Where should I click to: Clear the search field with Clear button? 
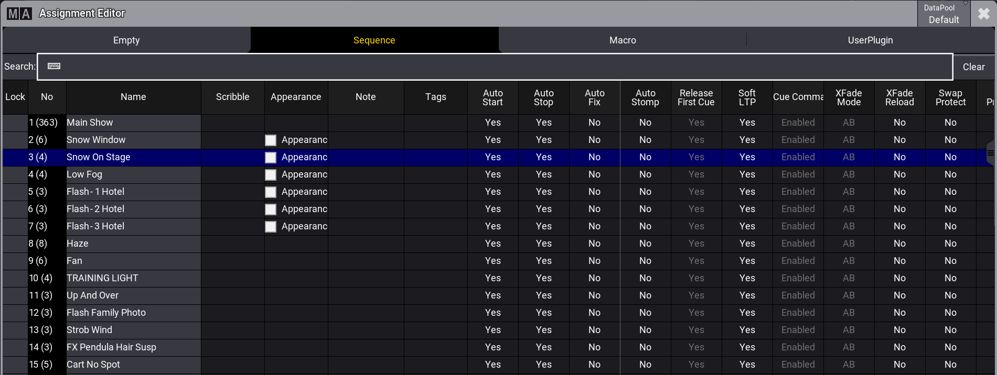(973, 67)
